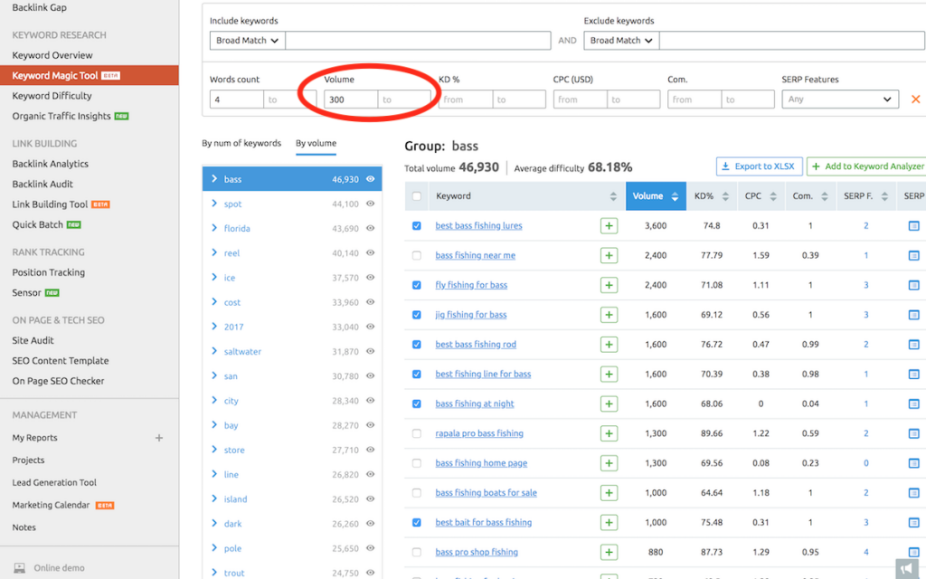Viewport: 926px width, 579px height.
Task: Add 'bass pro shop fishing' with plus icon
Action: coord(609,552)
